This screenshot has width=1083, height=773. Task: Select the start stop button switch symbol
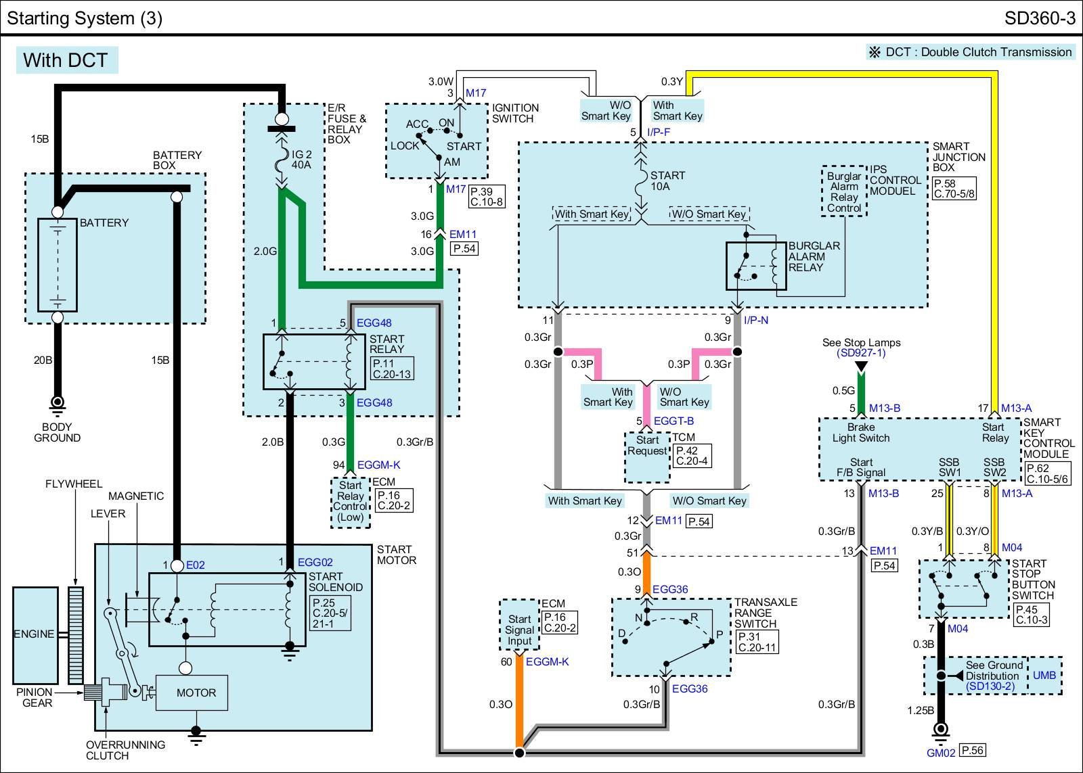point(963,588)
